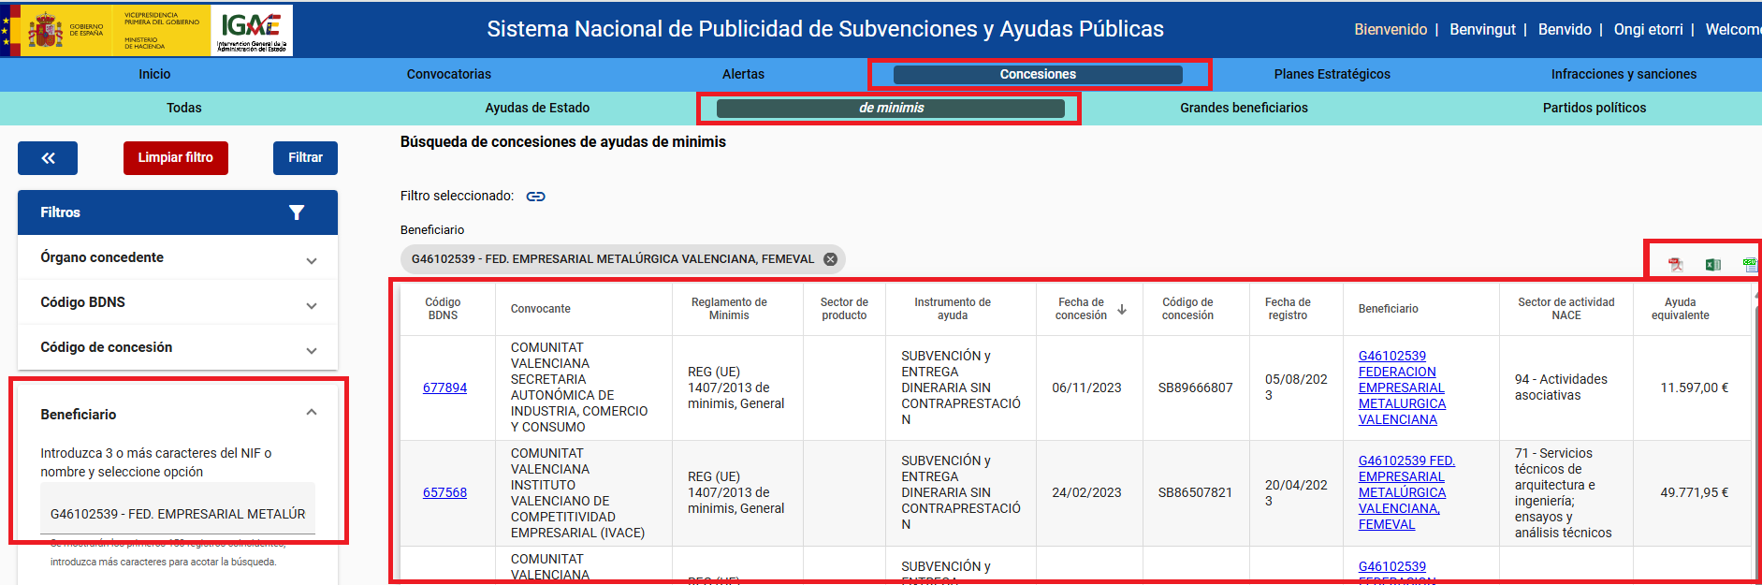Click the Beneficiario search input field
Screen dimensions: 1762x585
coord(178,513)
